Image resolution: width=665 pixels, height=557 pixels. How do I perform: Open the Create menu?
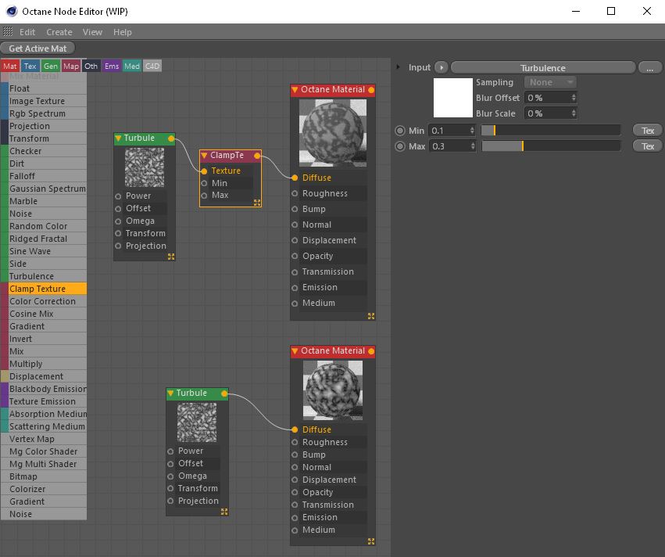pos(59,32)
